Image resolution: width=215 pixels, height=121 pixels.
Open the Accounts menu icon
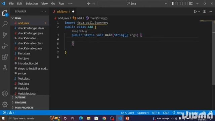pos(5,93)
